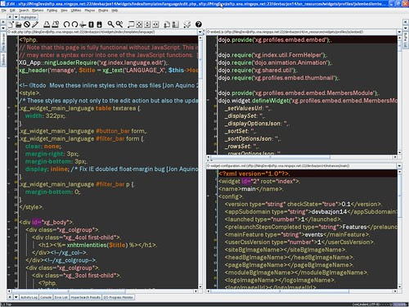This screenshot has height=307, width=409.
Task: Open Global Options icon
Action: click(175, 25)
